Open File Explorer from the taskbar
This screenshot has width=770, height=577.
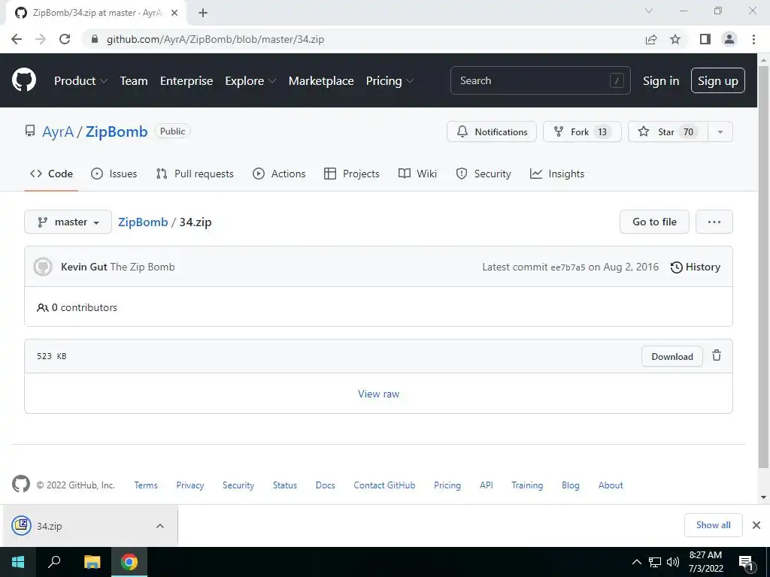tap(92, 562)
